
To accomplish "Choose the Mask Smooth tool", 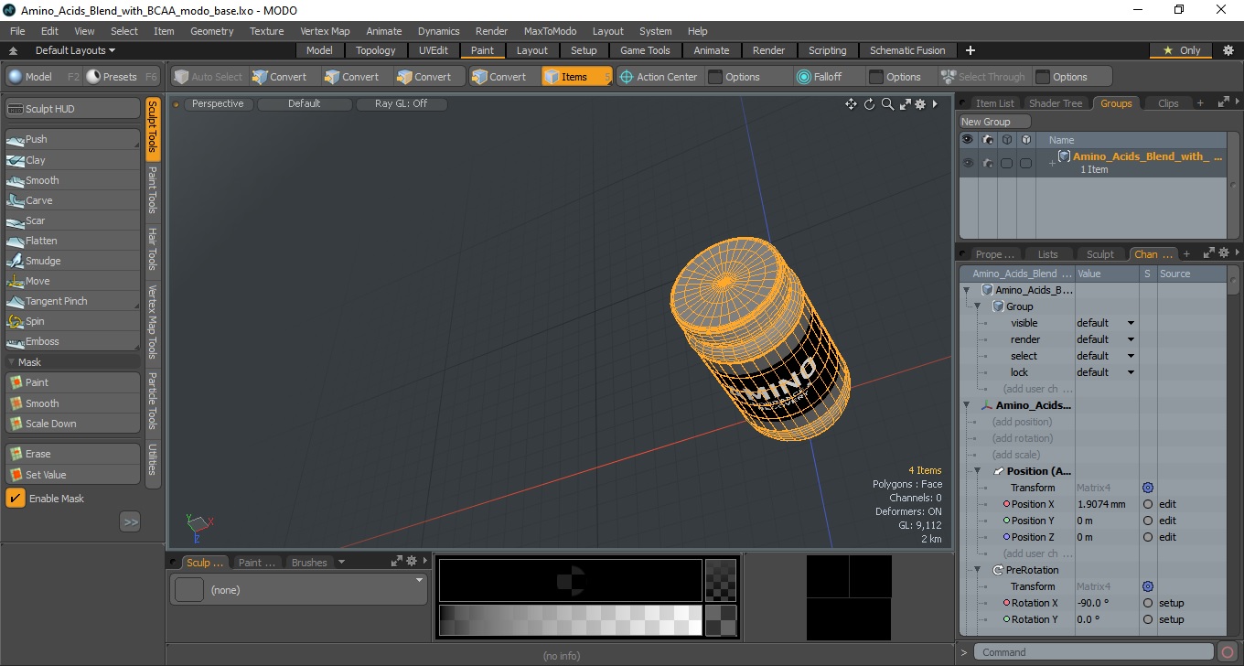I will click(73, 403).
